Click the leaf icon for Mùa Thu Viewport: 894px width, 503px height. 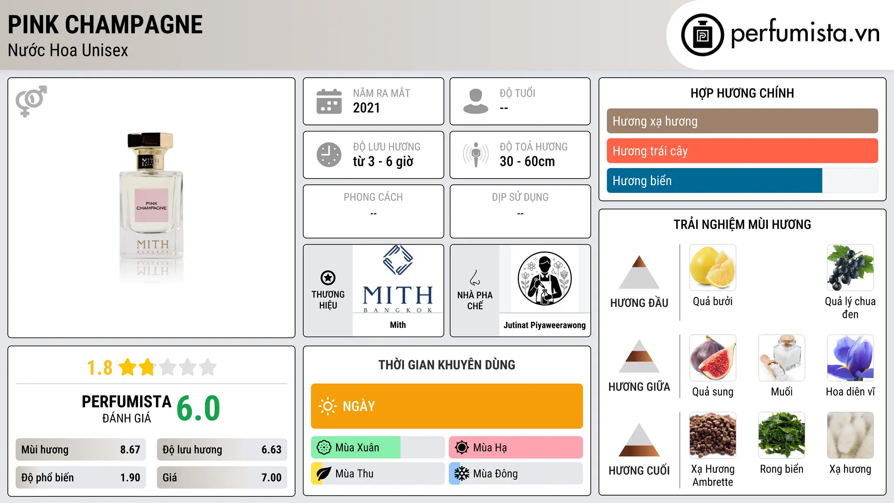(324, 474)
